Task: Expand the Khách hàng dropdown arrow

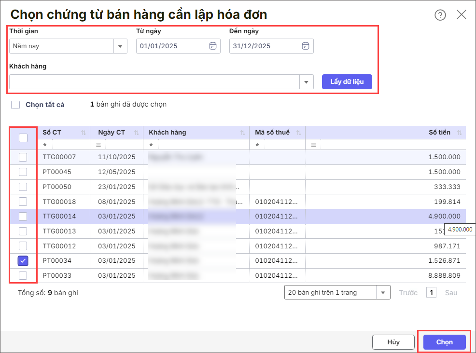Action: coord(306,82)
